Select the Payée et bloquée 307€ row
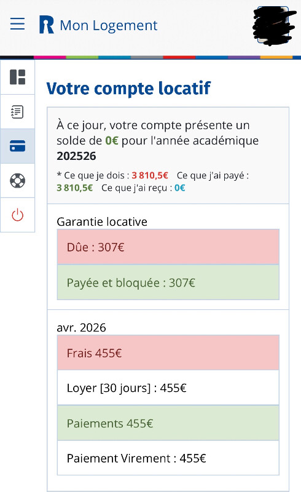Image resolution: width=301 pixels, height=492 pixels. click(x=168, y=282)
